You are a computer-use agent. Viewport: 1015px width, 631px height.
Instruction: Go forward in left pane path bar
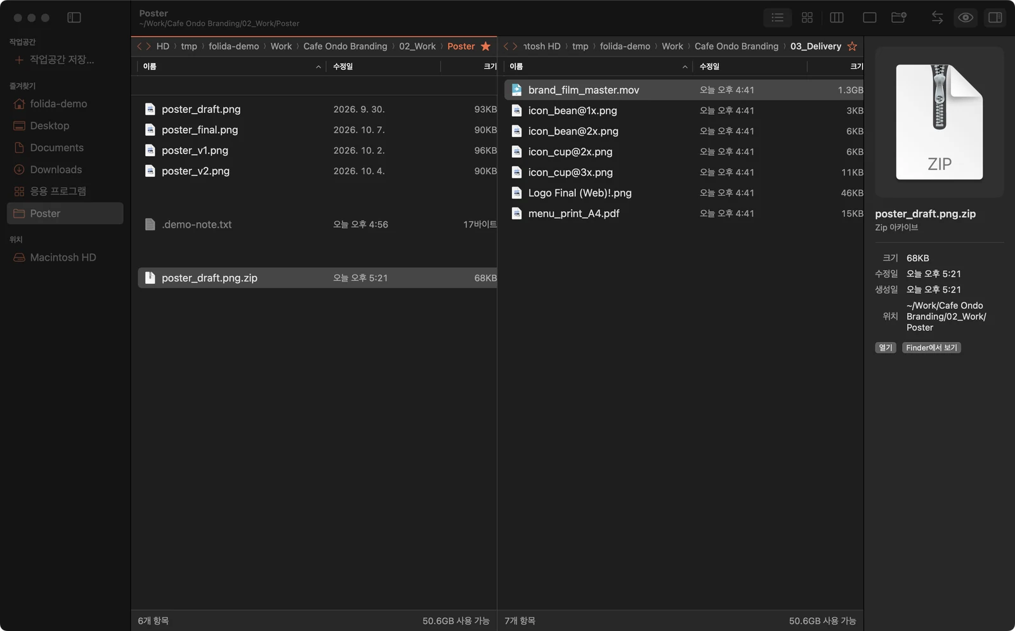[x=149, y=46]
